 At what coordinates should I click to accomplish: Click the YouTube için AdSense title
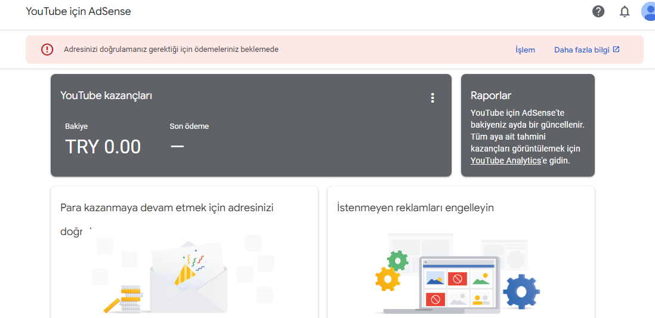79,11
